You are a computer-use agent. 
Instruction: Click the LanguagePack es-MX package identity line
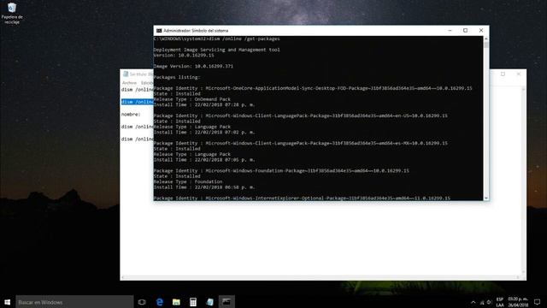point(300,143)
